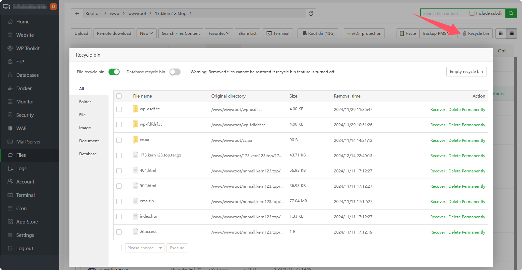Click the green search magnifier button
This screenshot has width=522, height=270.
click(511, 13)
